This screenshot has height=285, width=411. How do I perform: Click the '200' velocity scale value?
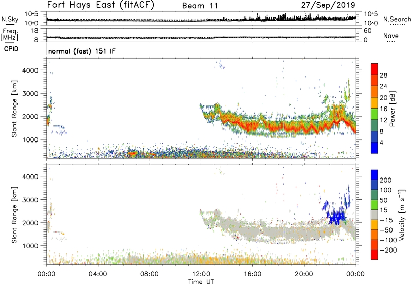point(385,180)
